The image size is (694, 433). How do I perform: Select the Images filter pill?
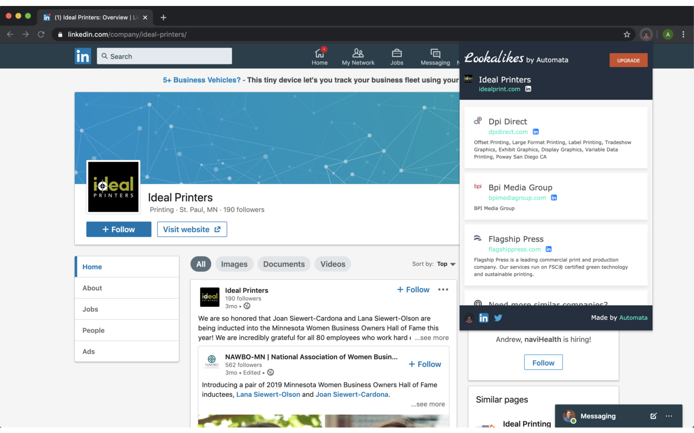234,264
